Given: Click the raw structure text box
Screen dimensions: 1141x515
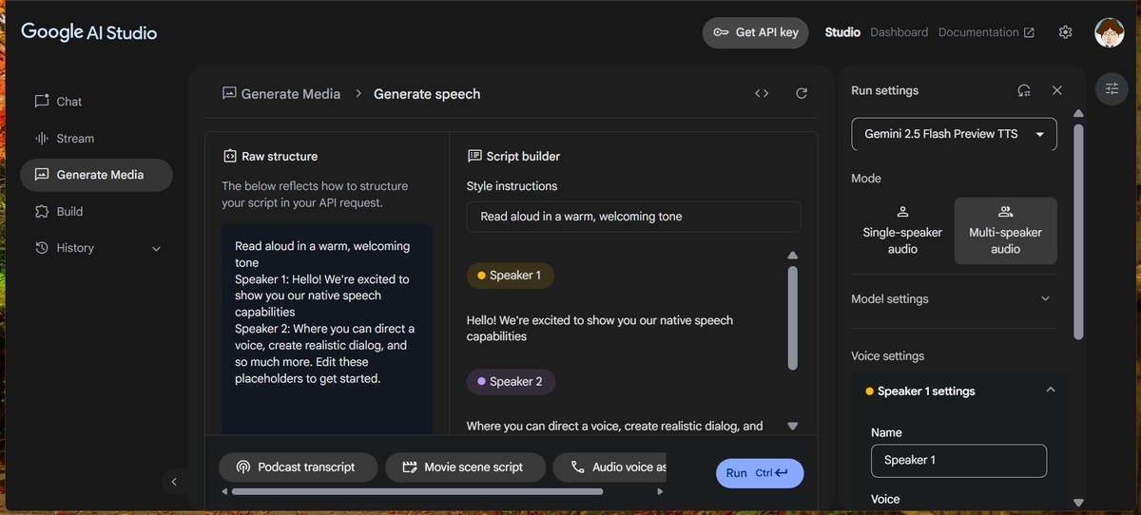Looking at the screenshot, I should pyautogui.click(x=327, y=330).
